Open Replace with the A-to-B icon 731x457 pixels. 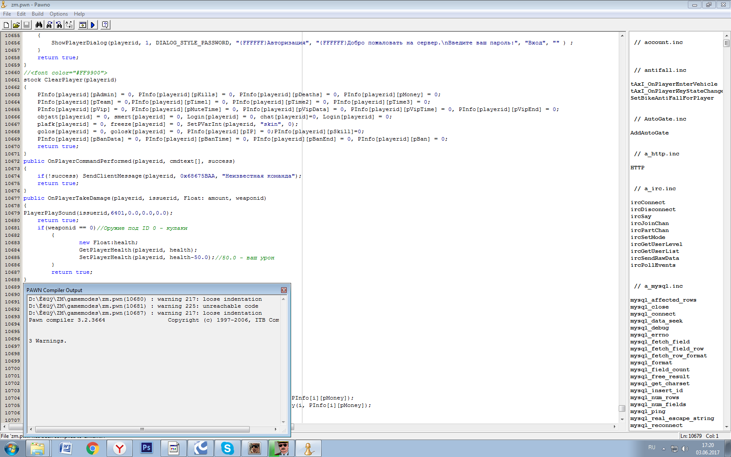[69, 25]
